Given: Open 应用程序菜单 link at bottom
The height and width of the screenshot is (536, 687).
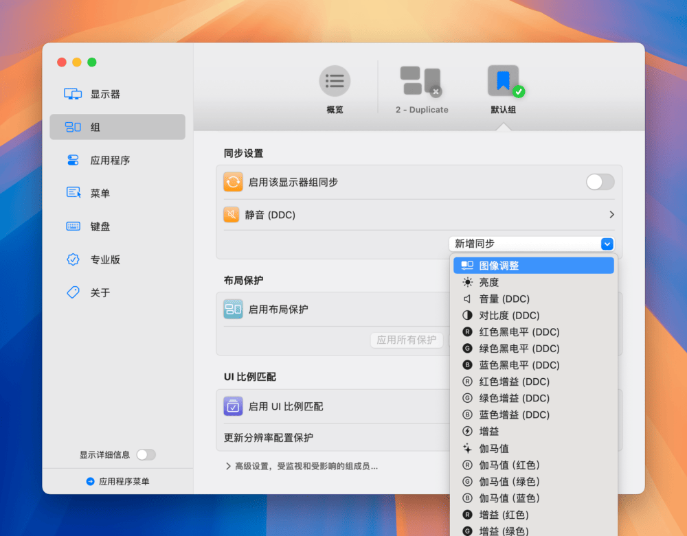Looking at the screenshot, I should point(117,481).
